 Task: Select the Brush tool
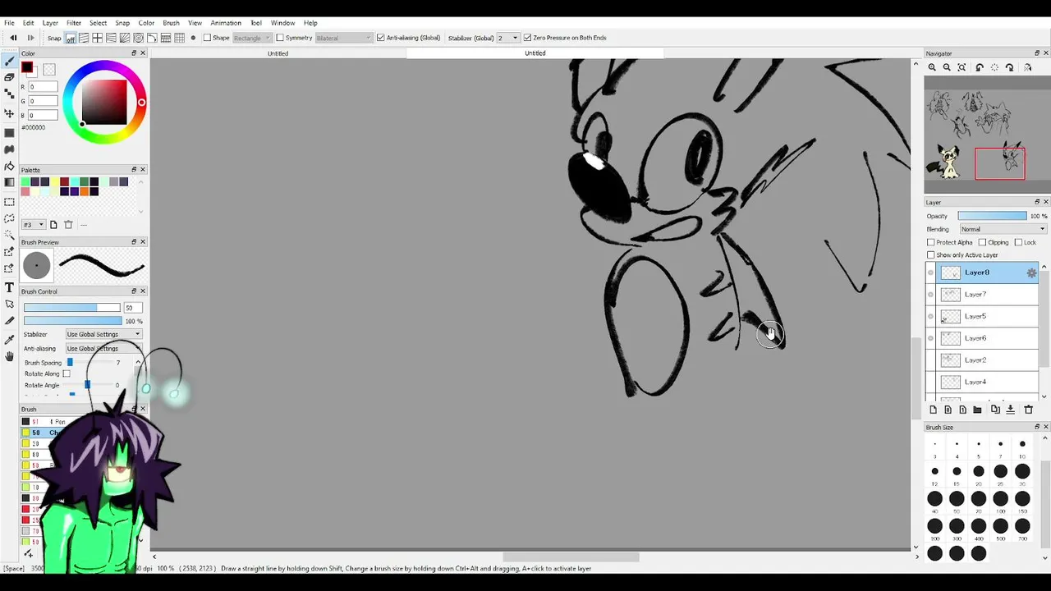(9, 62)
